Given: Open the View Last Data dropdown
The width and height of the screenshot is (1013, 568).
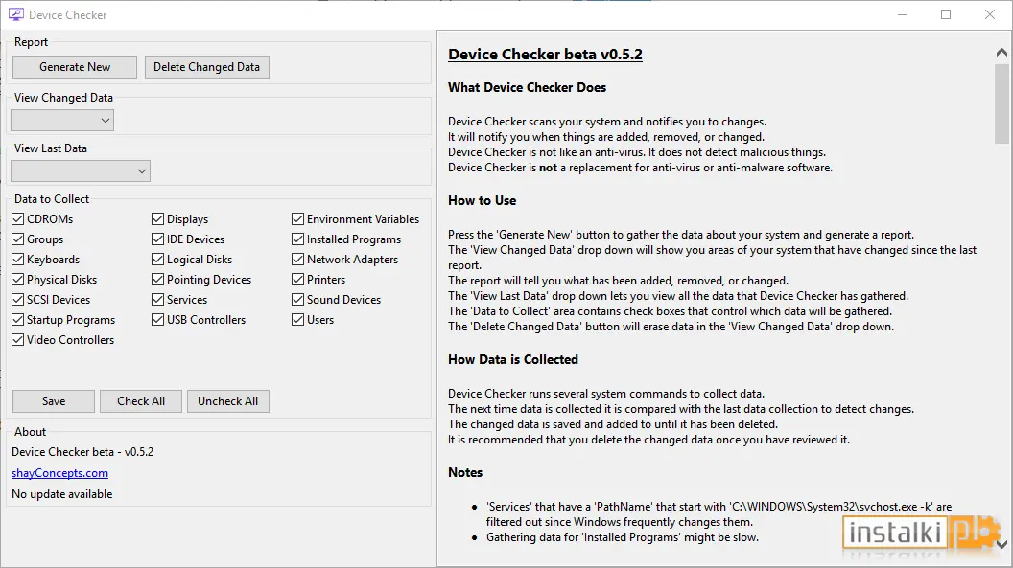Looking at the screenshot, I should (81, 171).
